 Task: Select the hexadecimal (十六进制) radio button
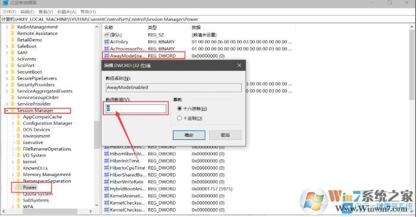[x=179, y=108]
